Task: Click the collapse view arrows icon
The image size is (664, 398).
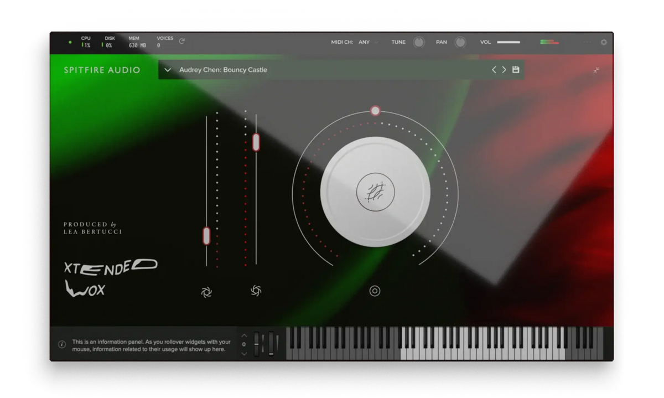Action: click(x=596, y=70)
